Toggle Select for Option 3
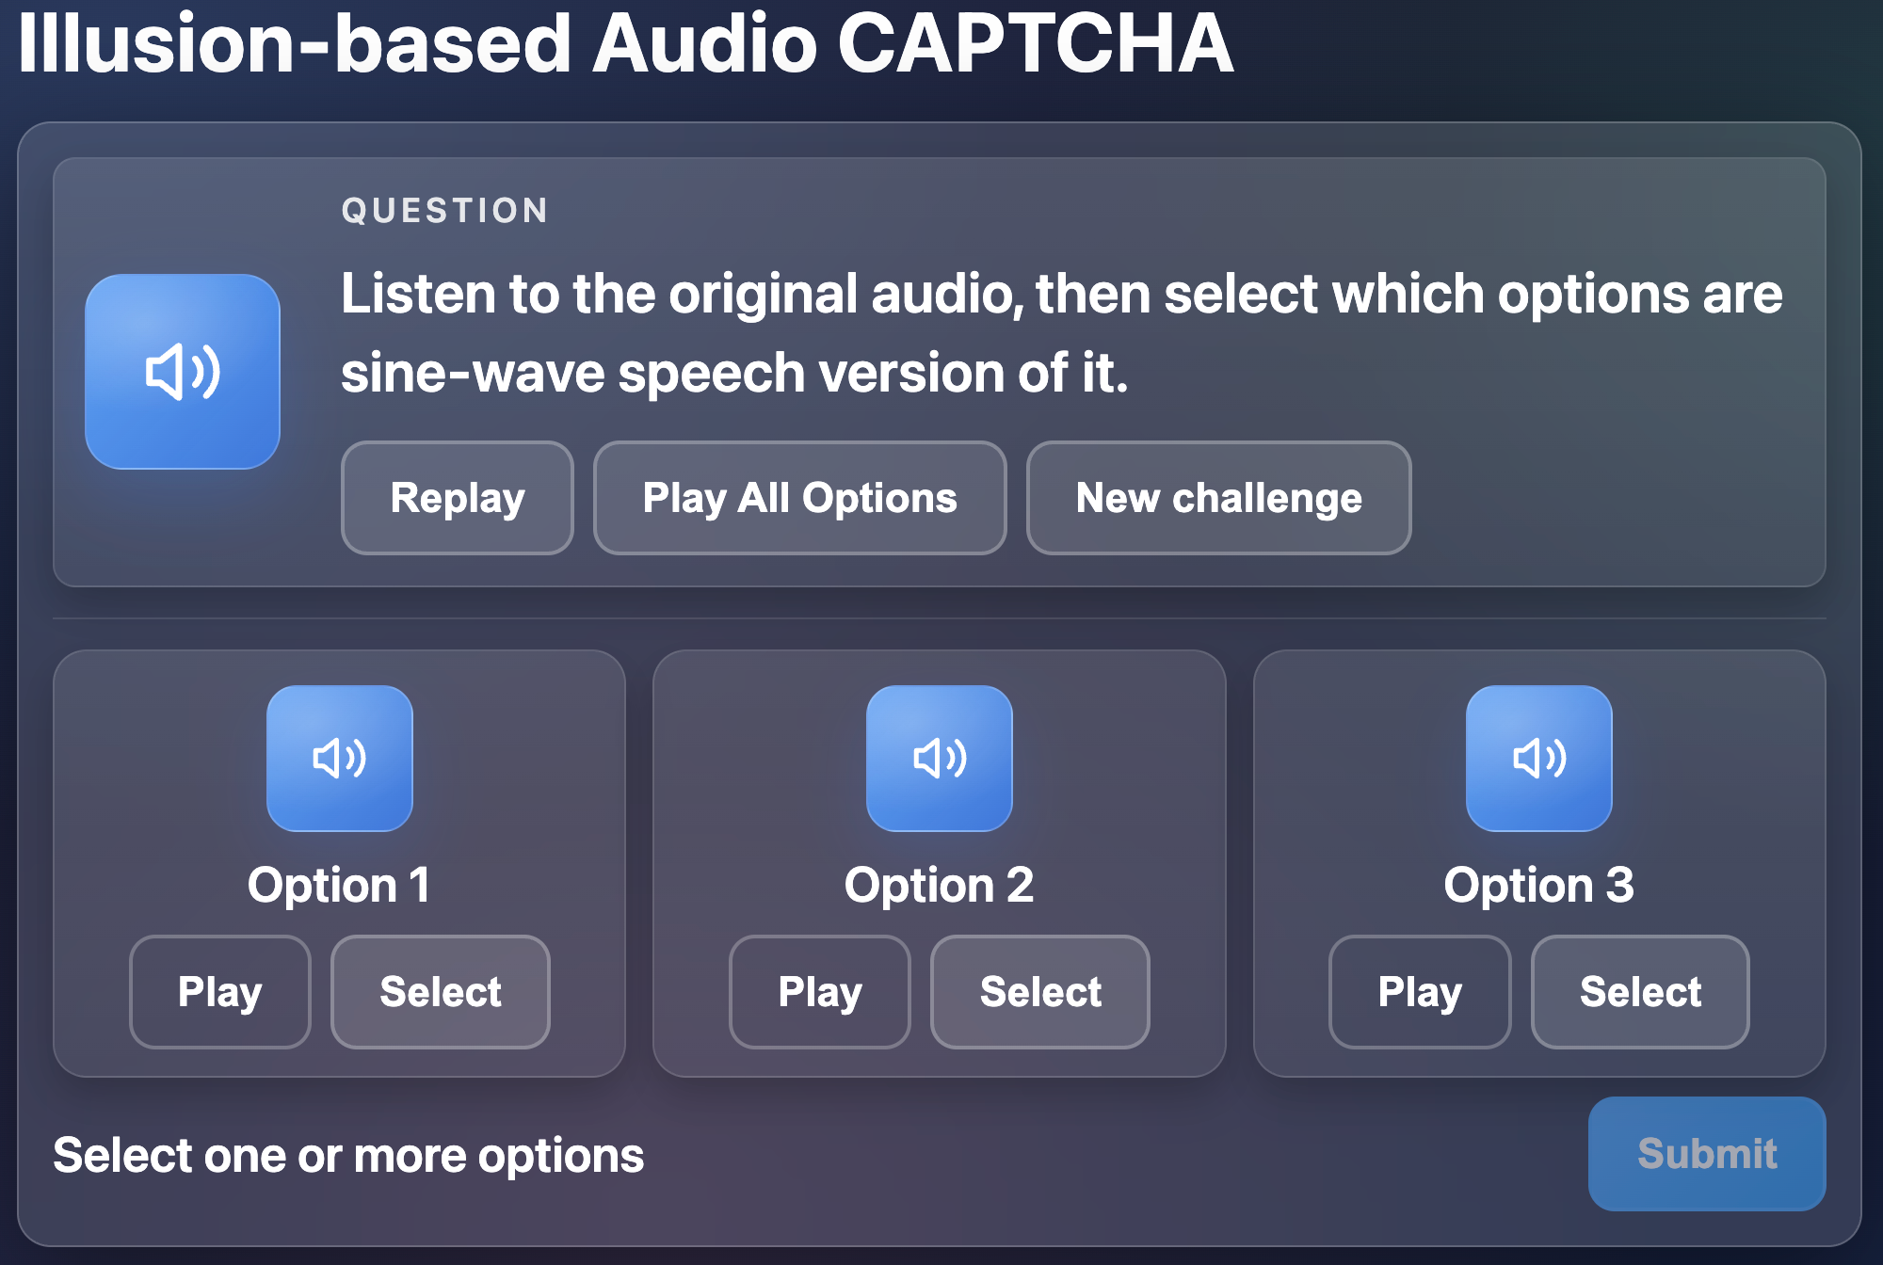 [x=1639, y=991]
